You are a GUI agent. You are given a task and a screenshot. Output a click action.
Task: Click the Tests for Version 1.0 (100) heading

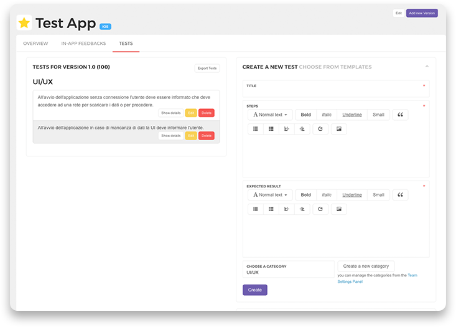tap(72, 67)
